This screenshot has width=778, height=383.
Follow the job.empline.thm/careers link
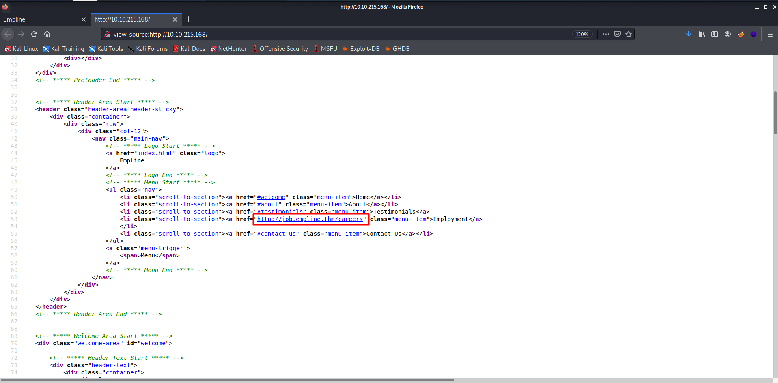pos(310,219)
